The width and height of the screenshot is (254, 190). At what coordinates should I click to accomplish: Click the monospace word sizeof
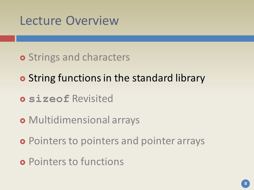point(49,99)
